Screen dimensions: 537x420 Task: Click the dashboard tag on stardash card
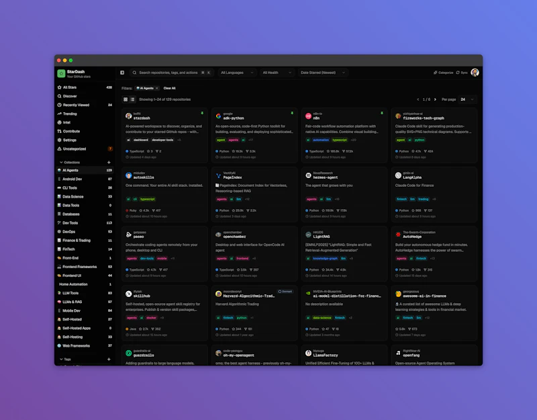pyautogui.click(x=141, y=140)
